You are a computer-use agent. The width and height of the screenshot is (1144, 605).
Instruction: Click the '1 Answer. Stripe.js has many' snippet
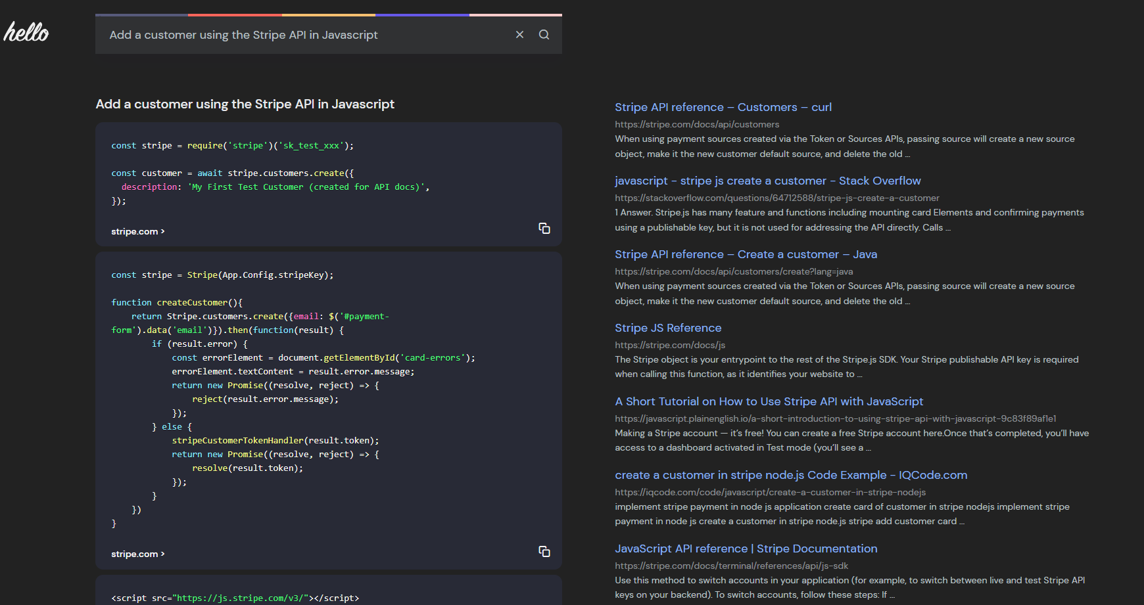click(849, 220)
